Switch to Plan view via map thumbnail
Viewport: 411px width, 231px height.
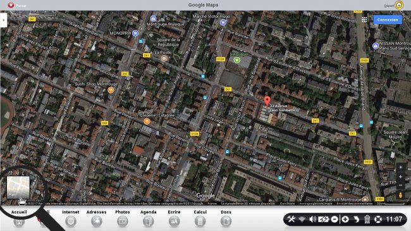[18, 187]
